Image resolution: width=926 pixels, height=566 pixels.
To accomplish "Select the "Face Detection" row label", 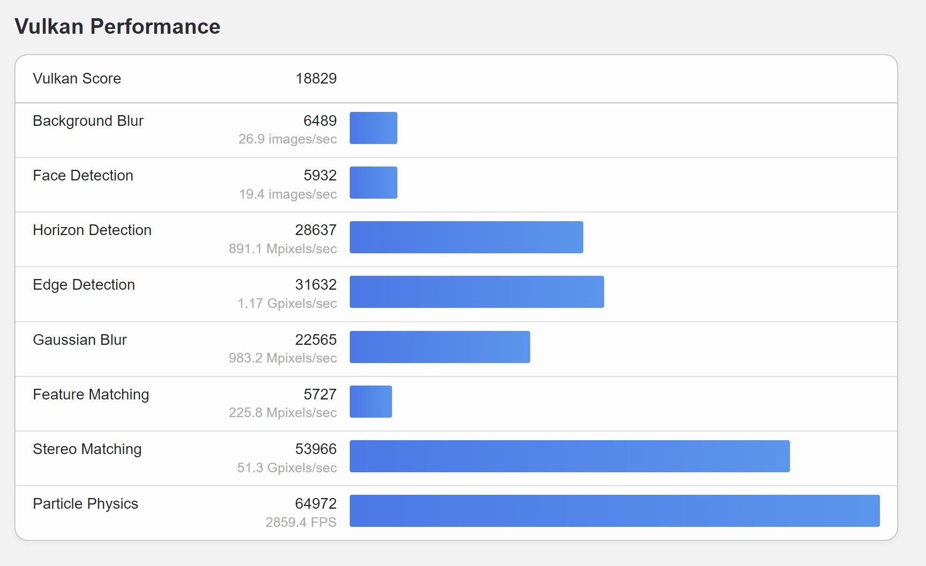I will [83, 176].
